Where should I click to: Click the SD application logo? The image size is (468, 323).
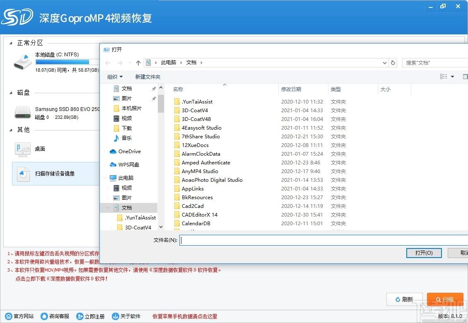(x=17, y=17)
